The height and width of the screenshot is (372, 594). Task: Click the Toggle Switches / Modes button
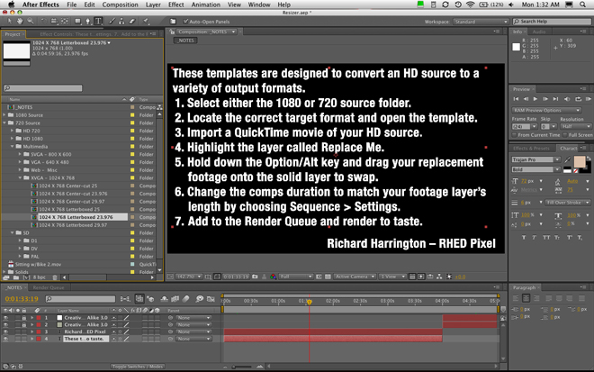(137, 367)
